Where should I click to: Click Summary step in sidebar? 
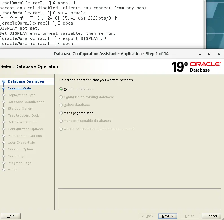[16, 156]
